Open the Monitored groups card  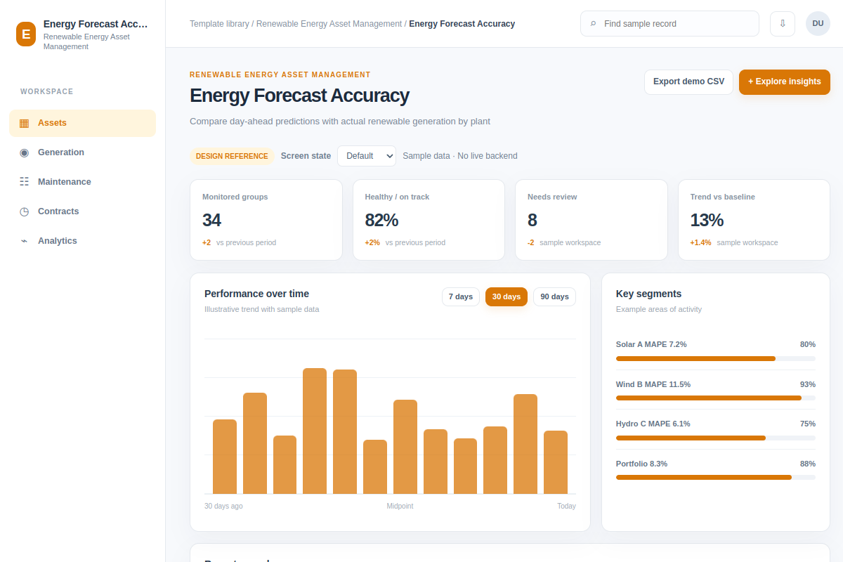[x=266, y=220]
